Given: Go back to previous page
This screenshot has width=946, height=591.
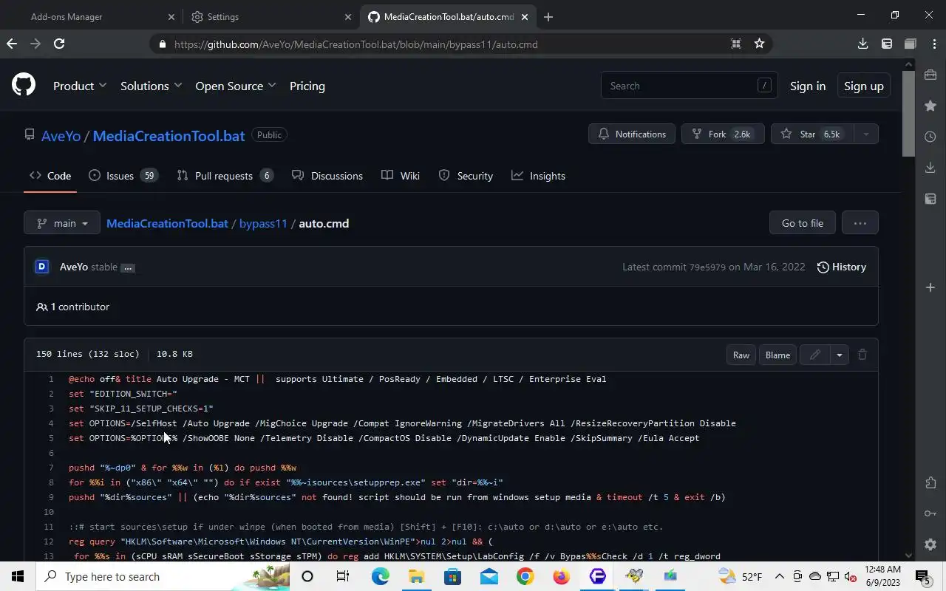Looking at the screenshot, I should pos(12,44).
